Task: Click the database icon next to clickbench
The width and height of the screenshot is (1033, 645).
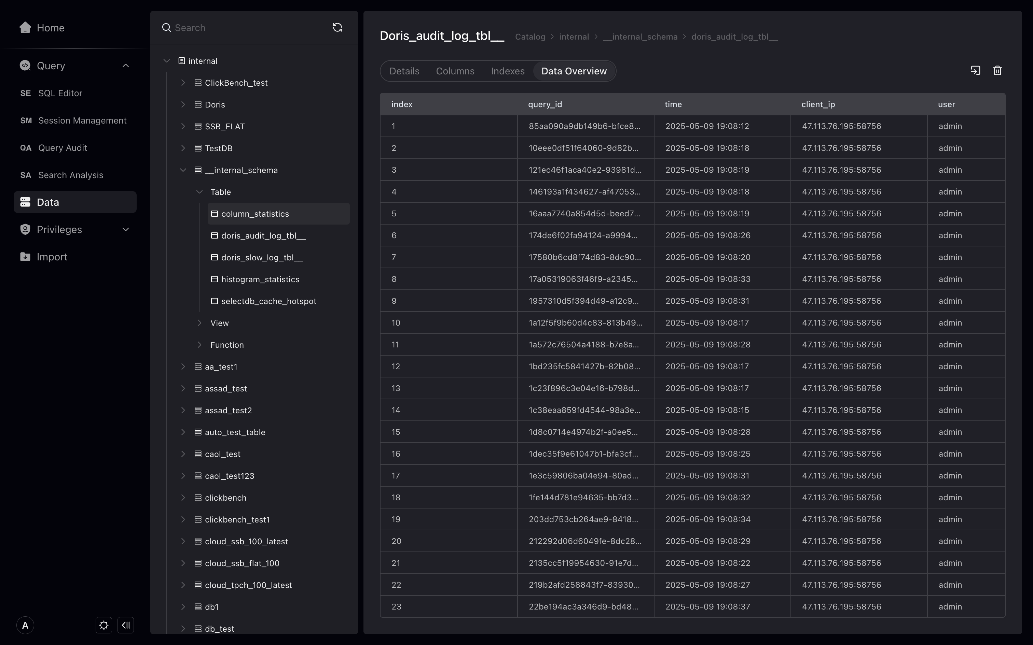Action: [198, 498]
